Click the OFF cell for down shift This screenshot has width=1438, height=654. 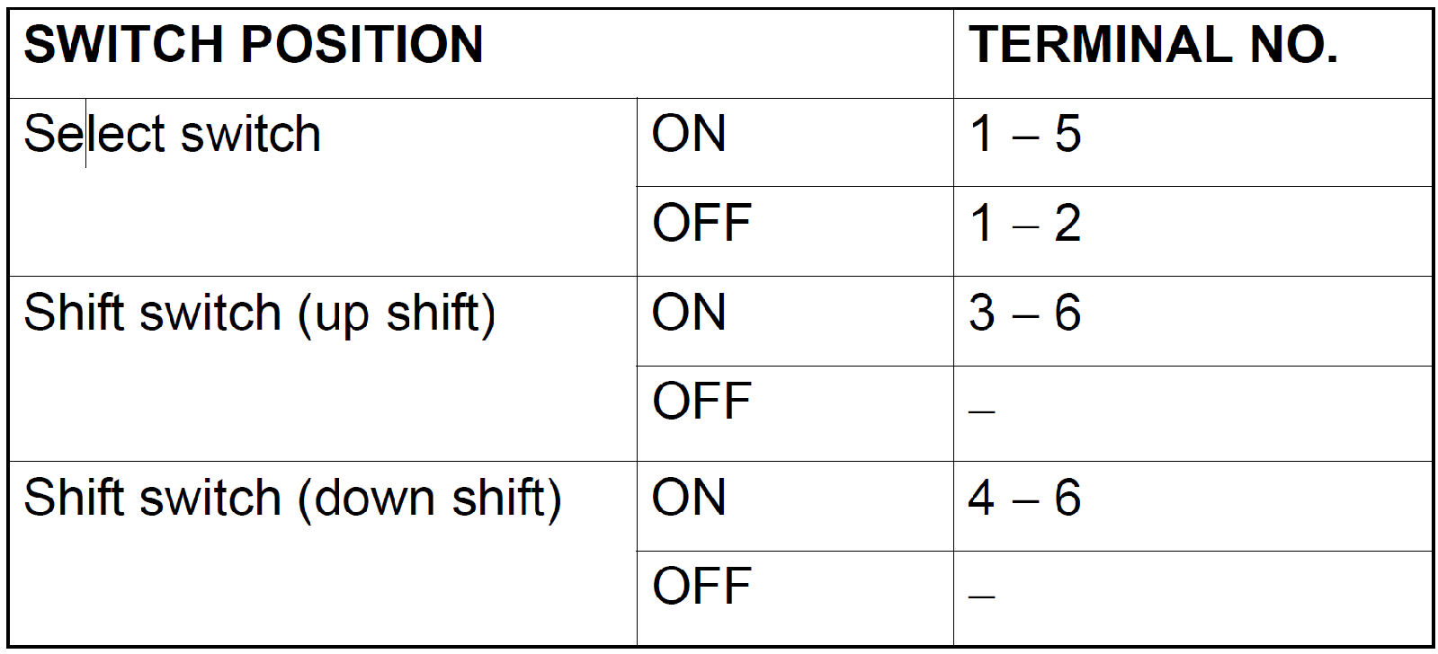click(x=795, y=598)
